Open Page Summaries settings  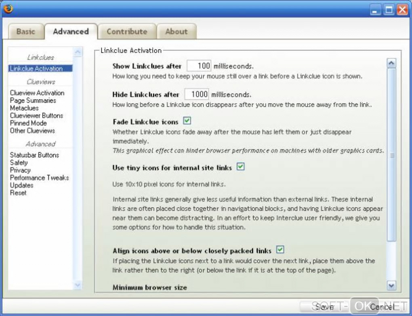[33, 100]
